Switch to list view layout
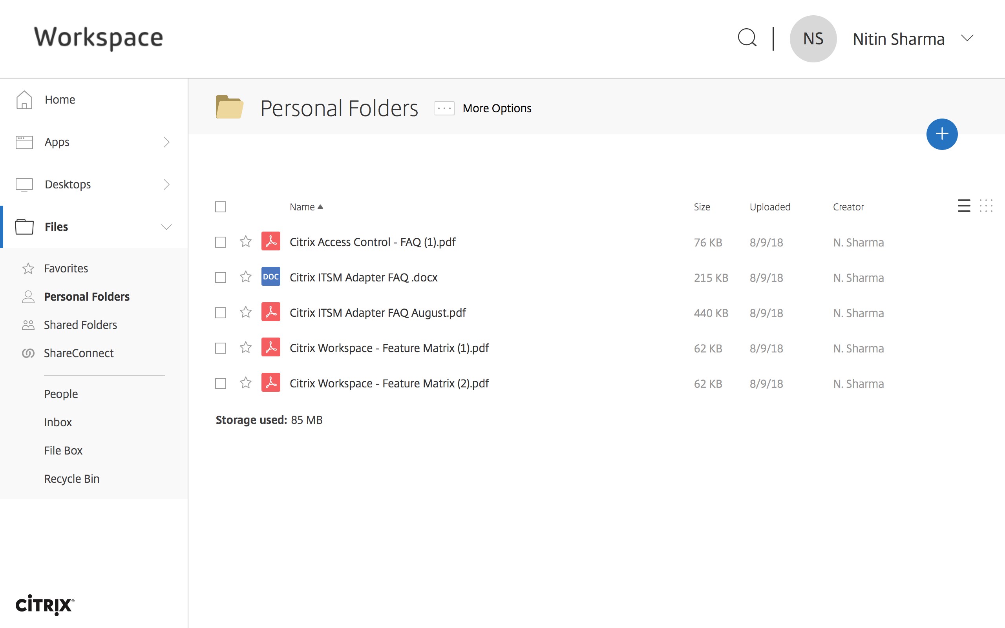The width and height of the screenshot is (1005, 628). [963, 206]
